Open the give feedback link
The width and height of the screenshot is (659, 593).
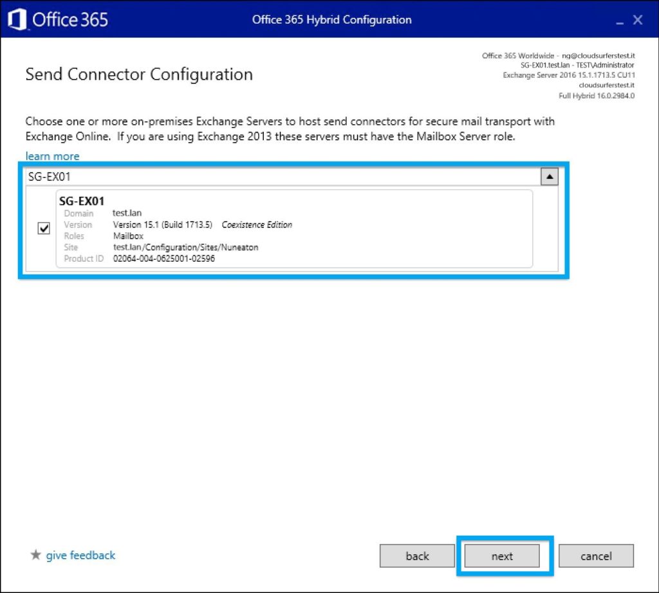click(x=80, y=555)
